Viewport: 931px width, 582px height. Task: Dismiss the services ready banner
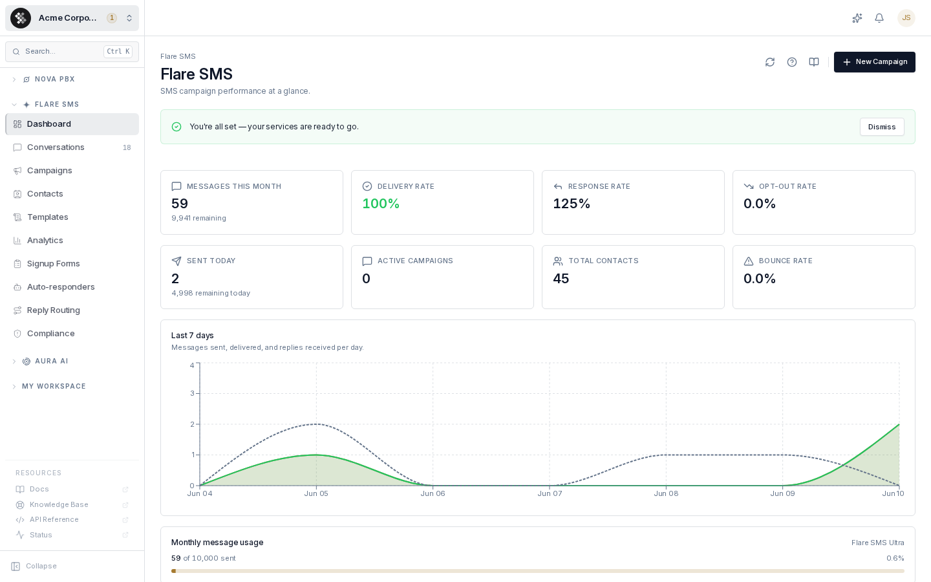click(882, 127)
